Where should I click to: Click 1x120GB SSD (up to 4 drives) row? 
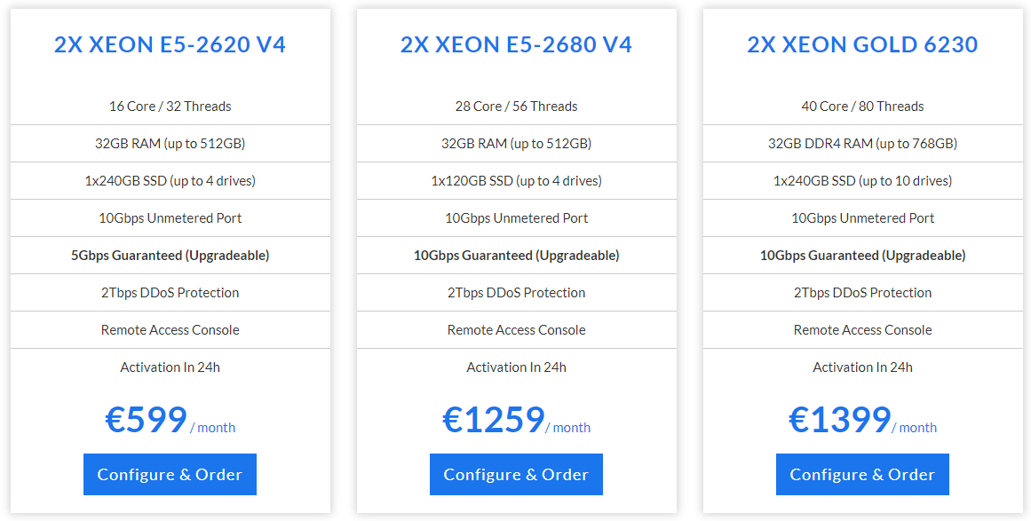(x=516, y=181)
